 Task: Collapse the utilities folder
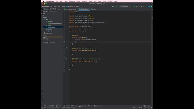(45, 29)
